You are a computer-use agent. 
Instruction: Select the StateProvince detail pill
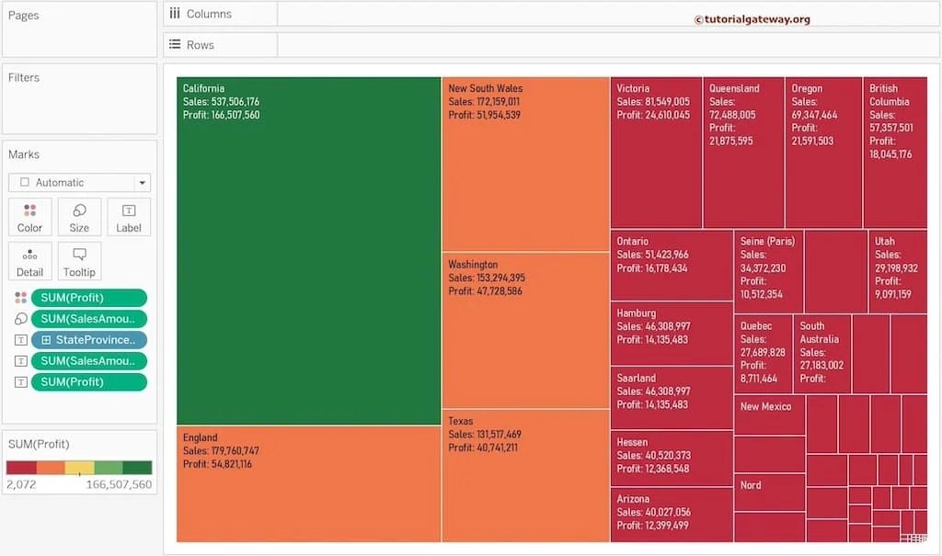click(88, 339)
